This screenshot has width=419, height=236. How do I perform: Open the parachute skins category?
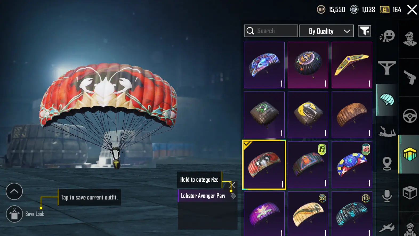pos(387,100)
